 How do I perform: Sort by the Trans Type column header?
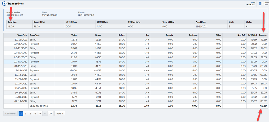tap(35, 35)
